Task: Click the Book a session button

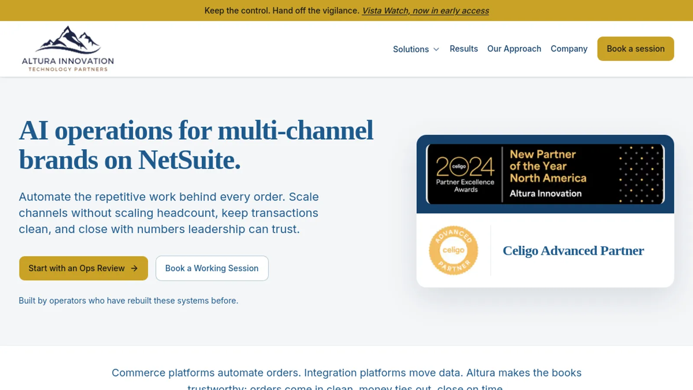Action: point(635,49)
